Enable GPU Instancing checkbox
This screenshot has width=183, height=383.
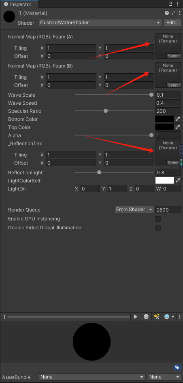tap(158, 219)
